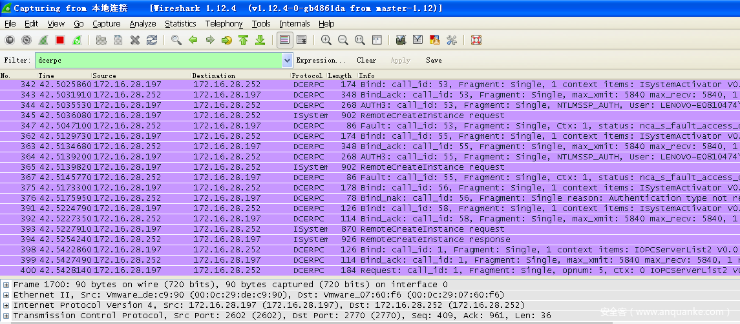Close the capture file X icon
This screenshot has width=740, height=324.
(135, 40)
